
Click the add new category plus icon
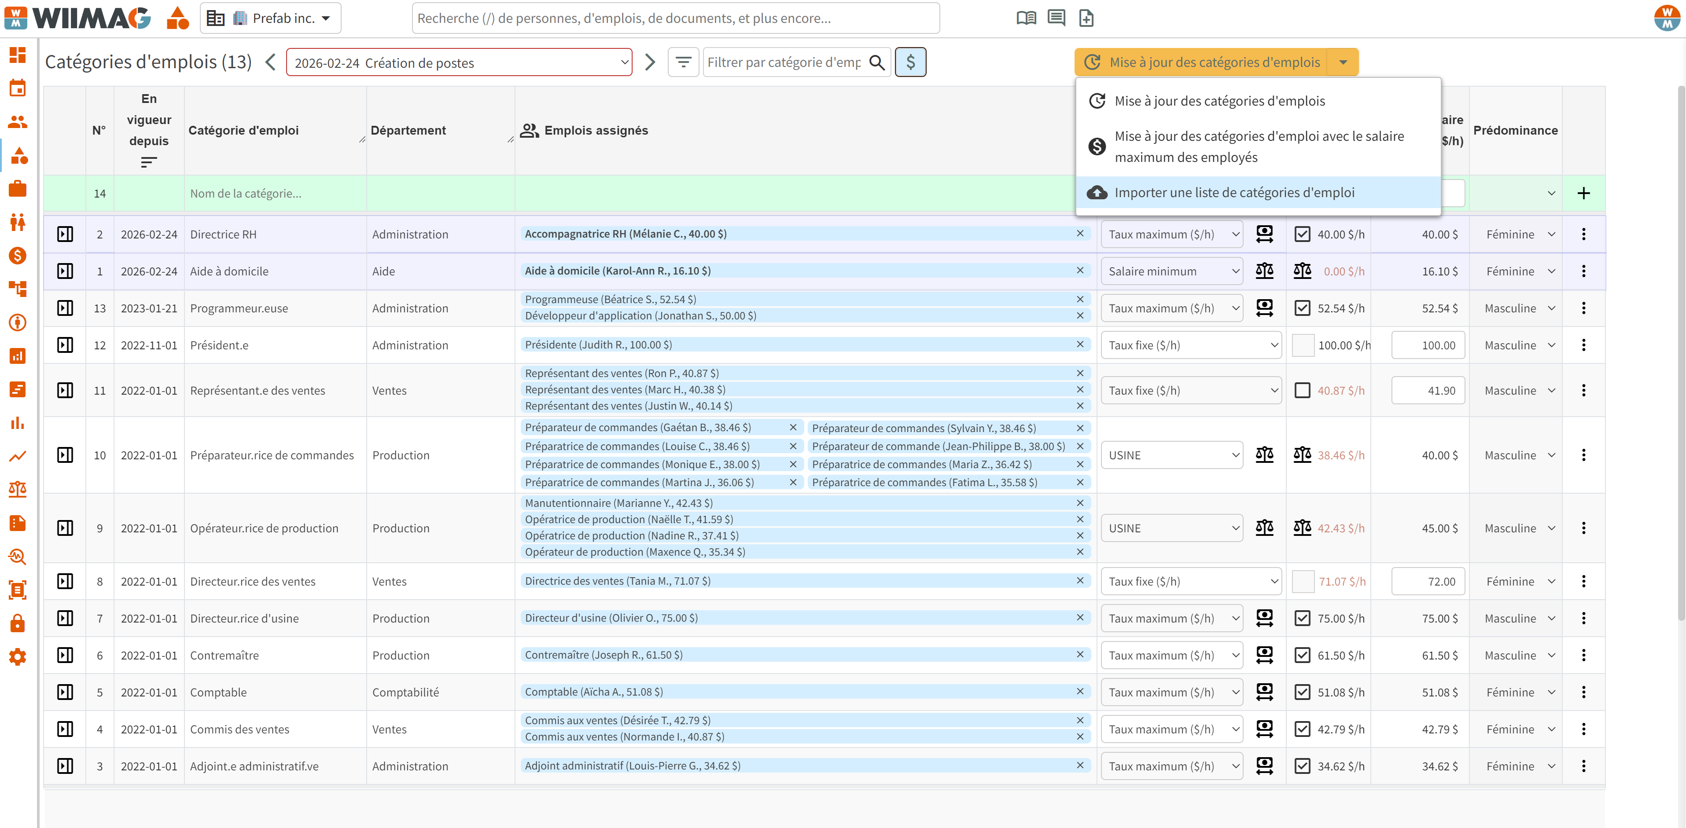pos(1583,193)
